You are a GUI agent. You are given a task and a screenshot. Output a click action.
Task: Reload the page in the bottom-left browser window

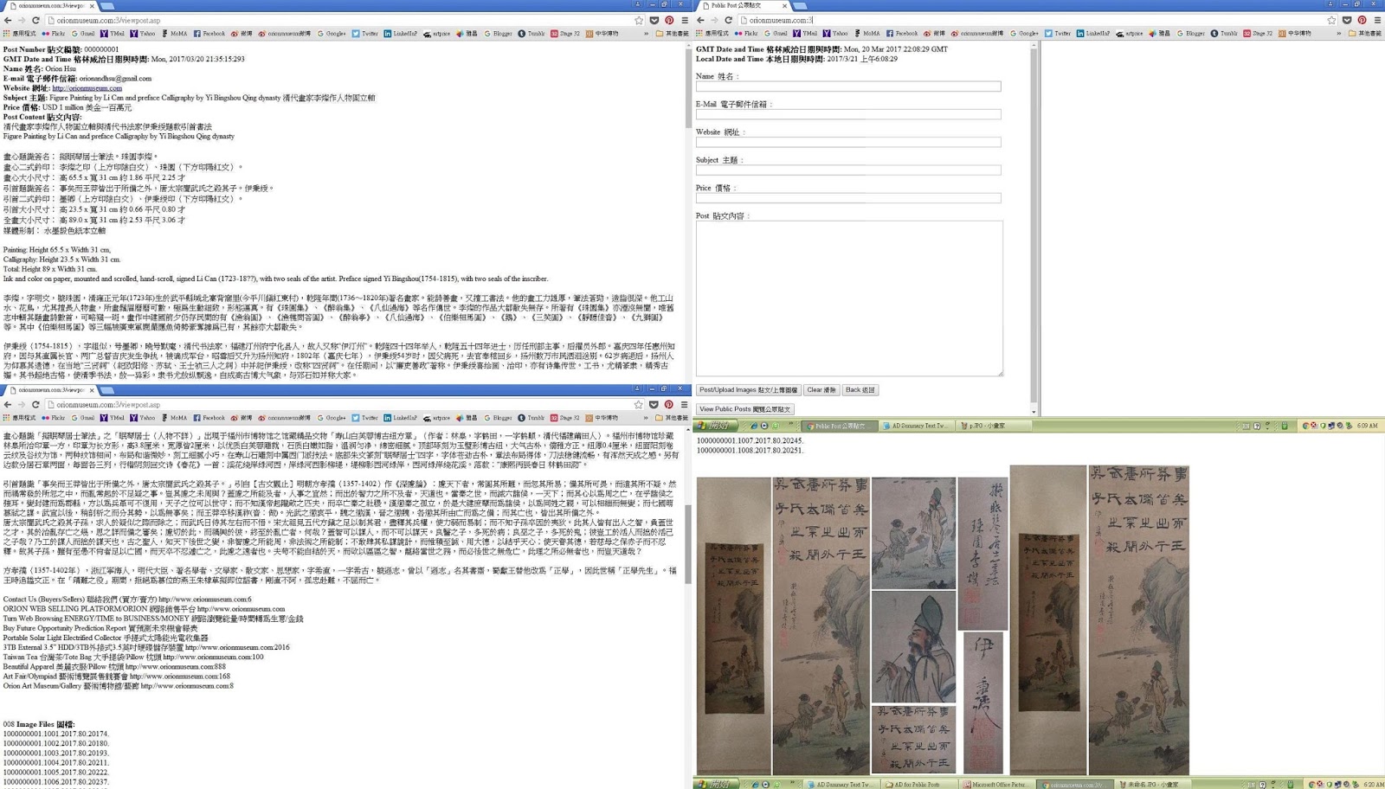click(x=35, y=404)
